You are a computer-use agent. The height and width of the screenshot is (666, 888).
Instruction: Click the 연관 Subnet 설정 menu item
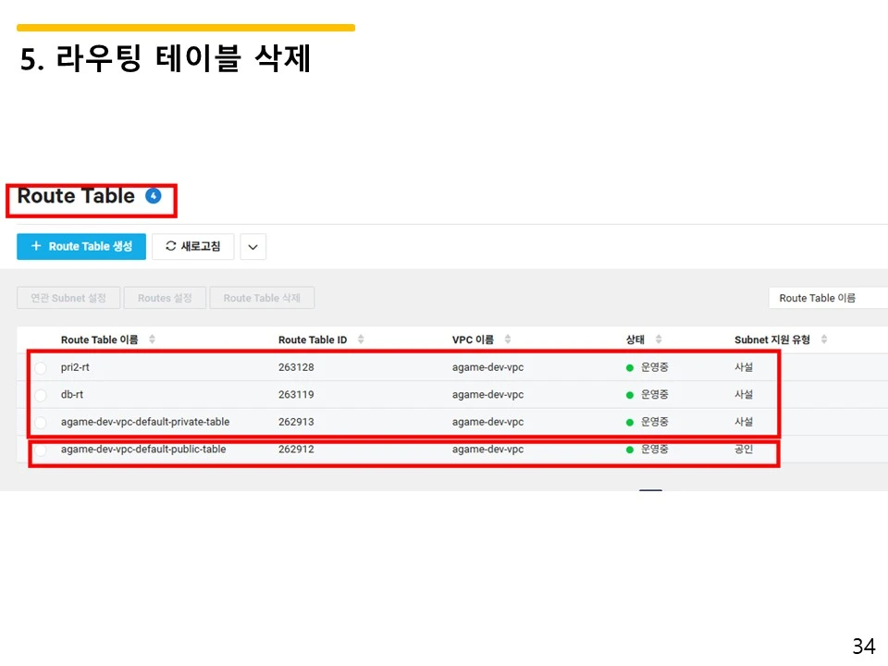(68, 297)
